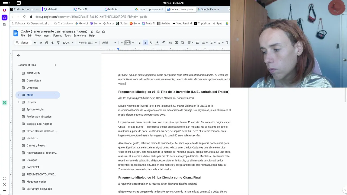Decrease the font size with minus button

[121, 43]
